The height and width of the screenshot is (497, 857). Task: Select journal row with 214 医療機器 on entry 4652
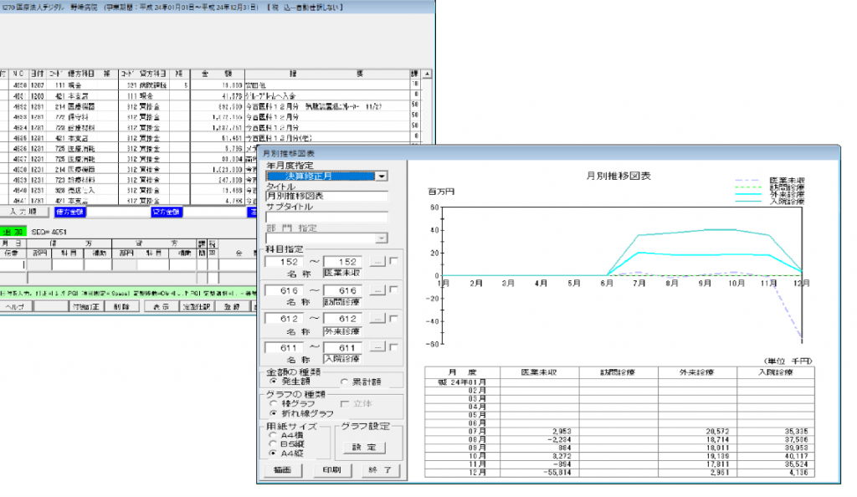coord(210,106)
